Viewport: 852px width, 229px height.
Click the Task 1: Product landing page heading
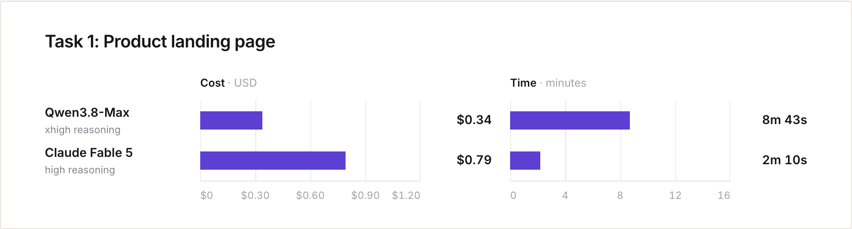[160, 42]
